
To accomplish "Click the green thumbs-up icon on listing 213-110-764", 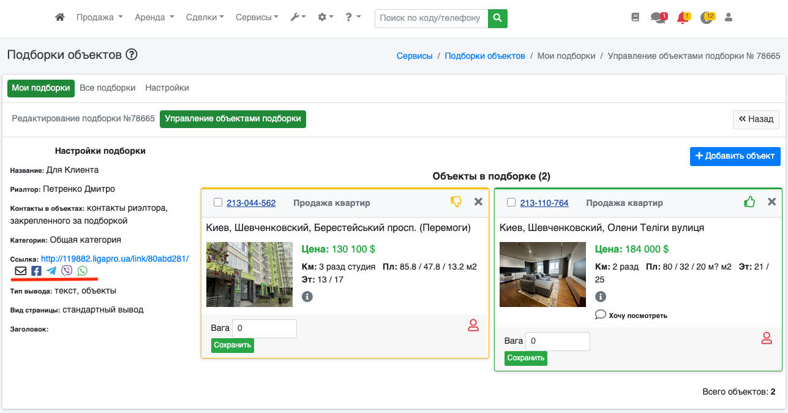I will click(x=749, y=202).
